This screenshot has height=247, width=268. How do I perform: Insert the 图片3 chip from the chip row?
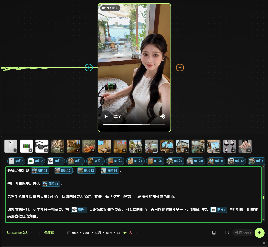pyautogui.click(x=56, y=161)
